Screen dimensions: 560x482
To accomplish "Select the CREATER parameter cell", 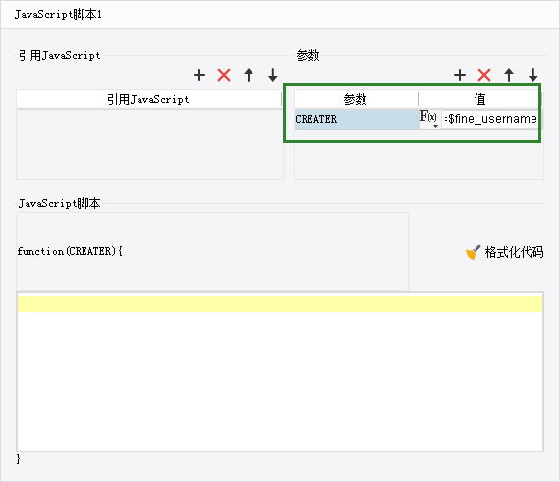I will (357, 119).
